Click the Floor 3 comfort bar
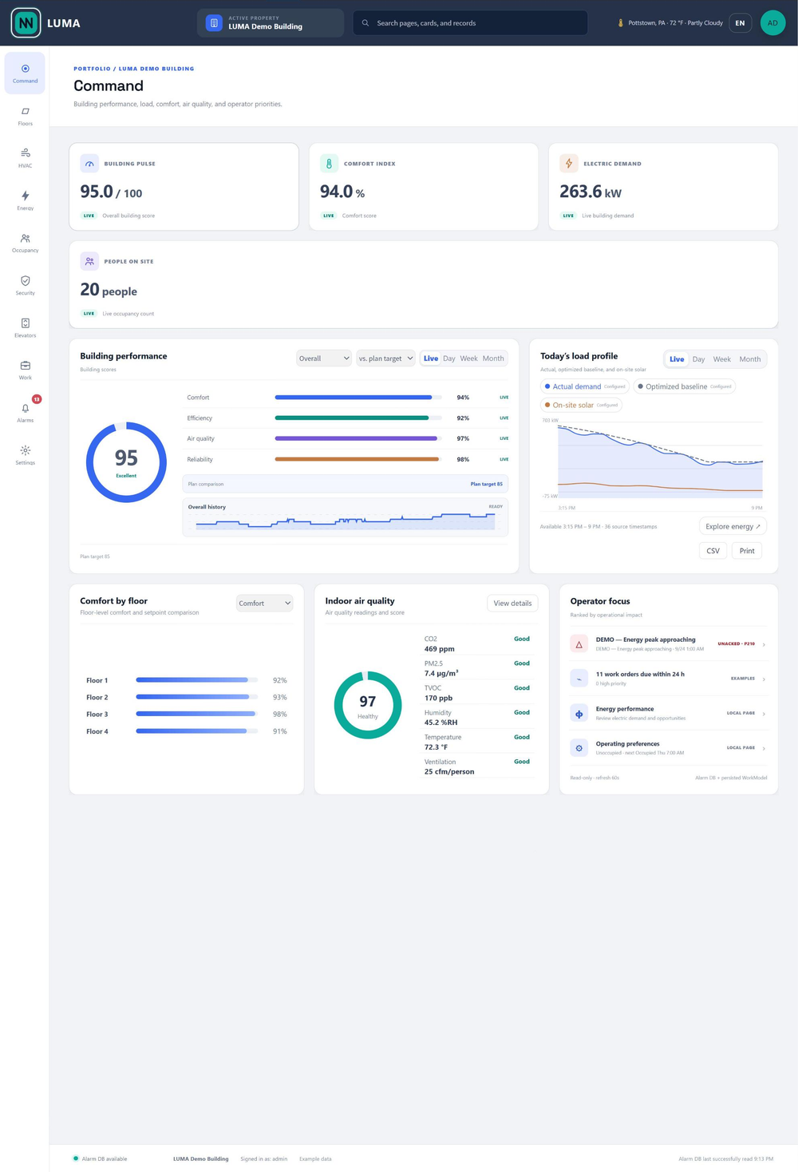798x1172 pixels. pos(197,714)
